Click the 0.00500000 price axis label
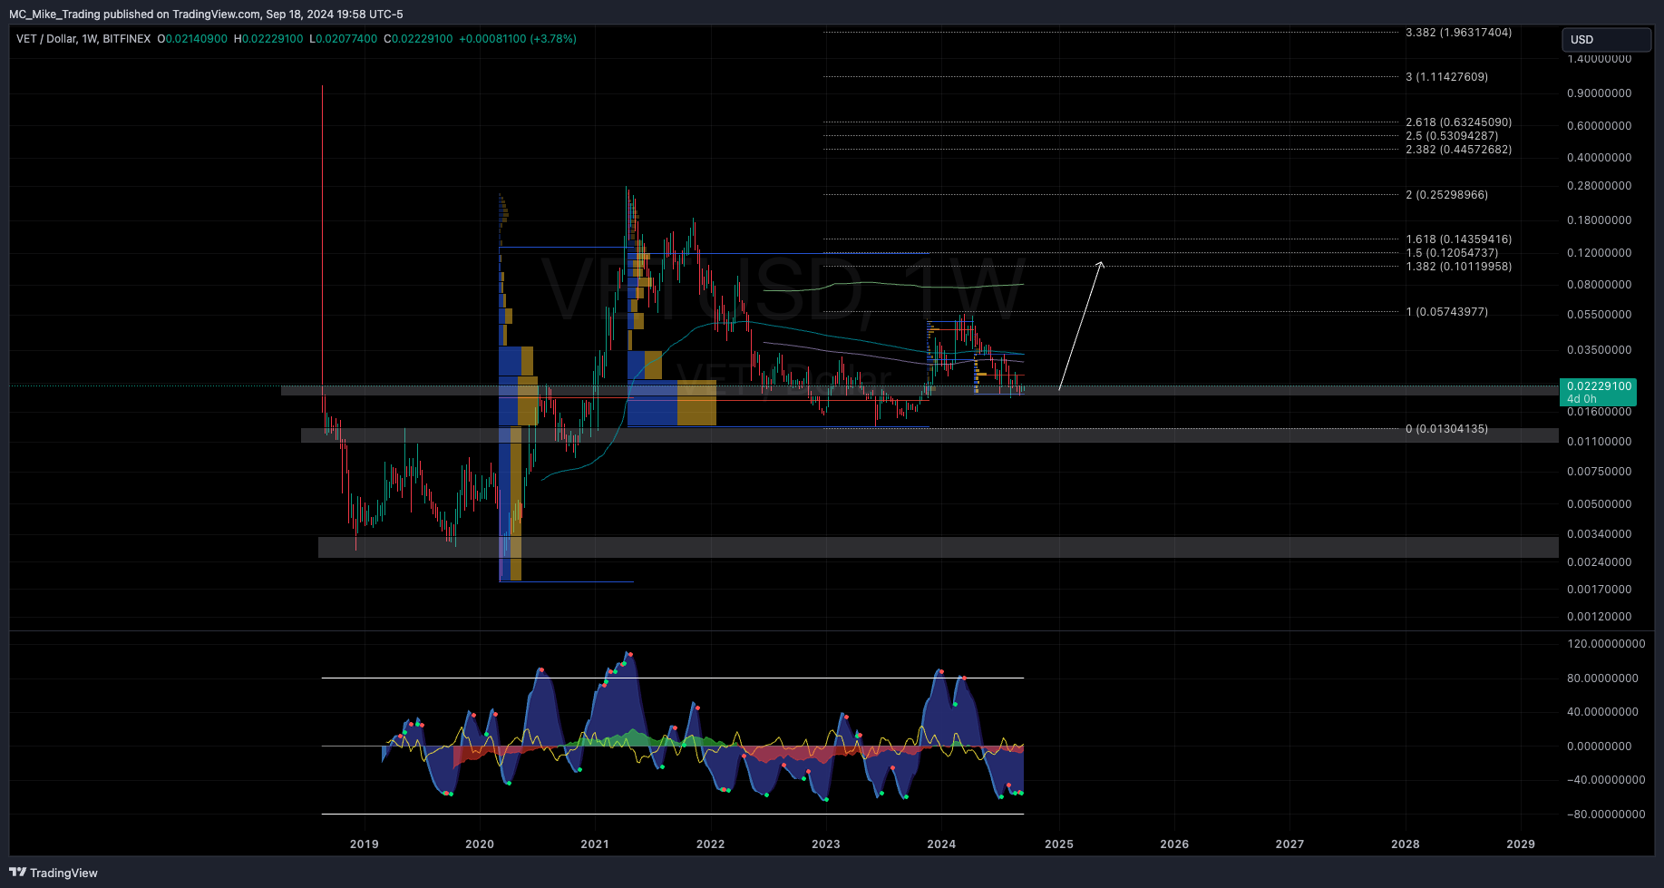Image resolution: width=1664 pixels, height=888 pixels. (1600, 504)
